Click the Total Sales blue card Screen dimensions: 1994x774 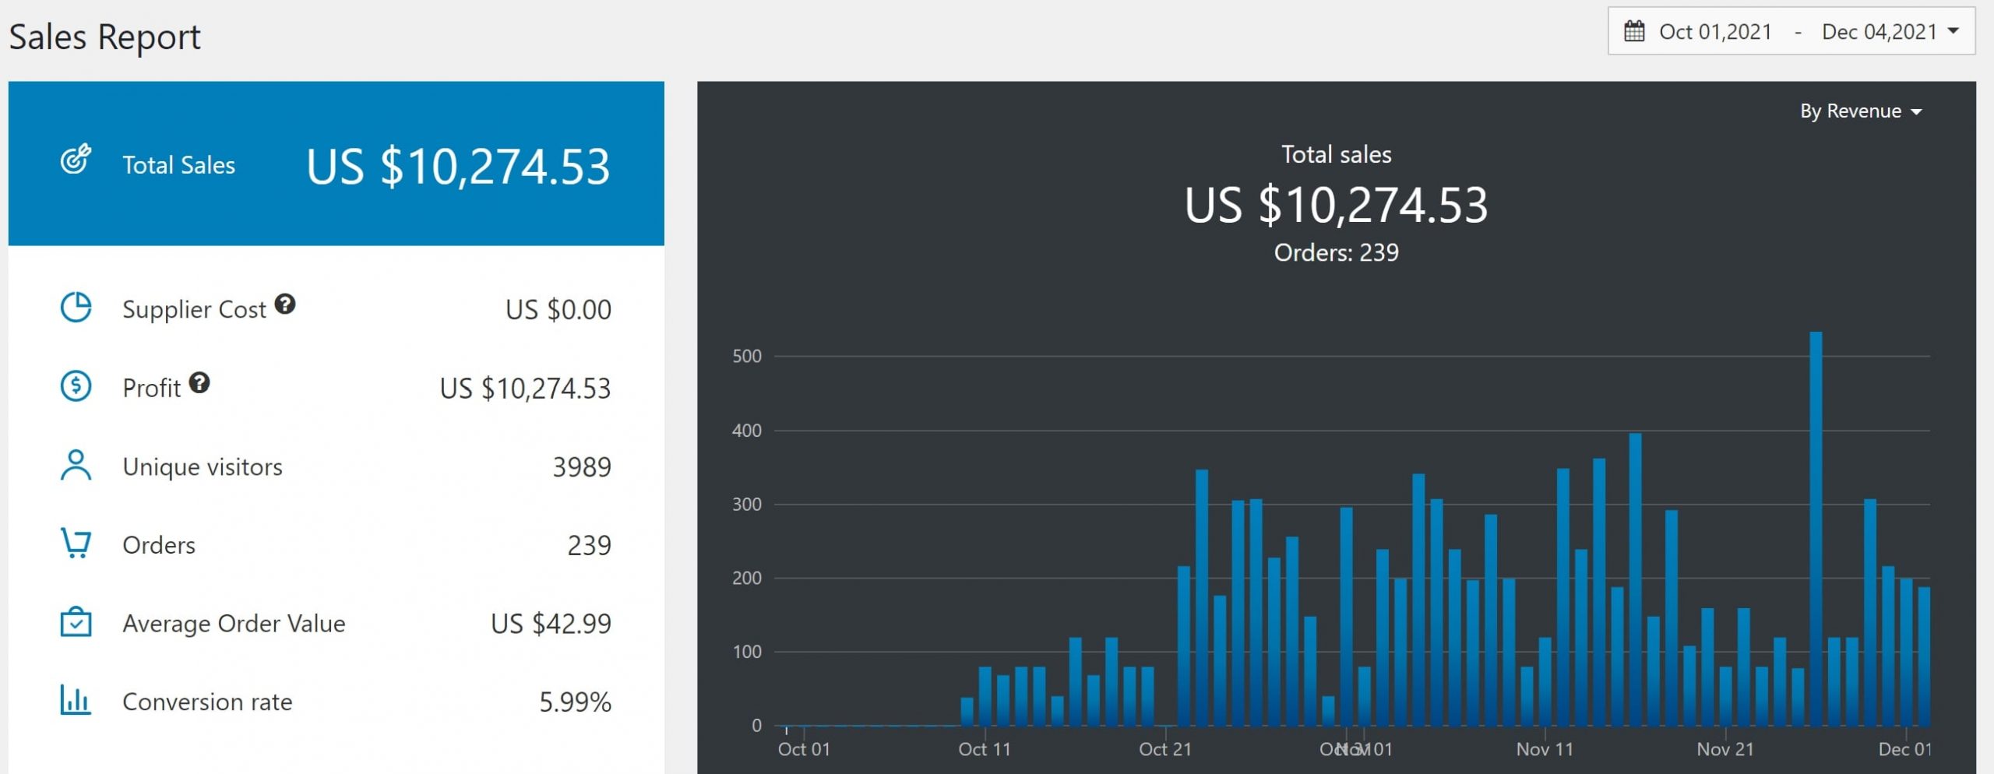(336, 164)
